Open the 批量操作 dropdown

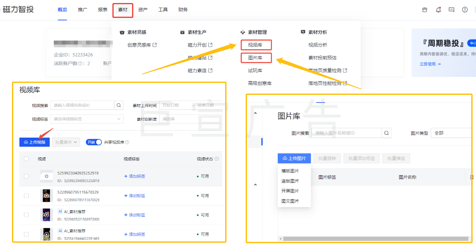(66, 142)
